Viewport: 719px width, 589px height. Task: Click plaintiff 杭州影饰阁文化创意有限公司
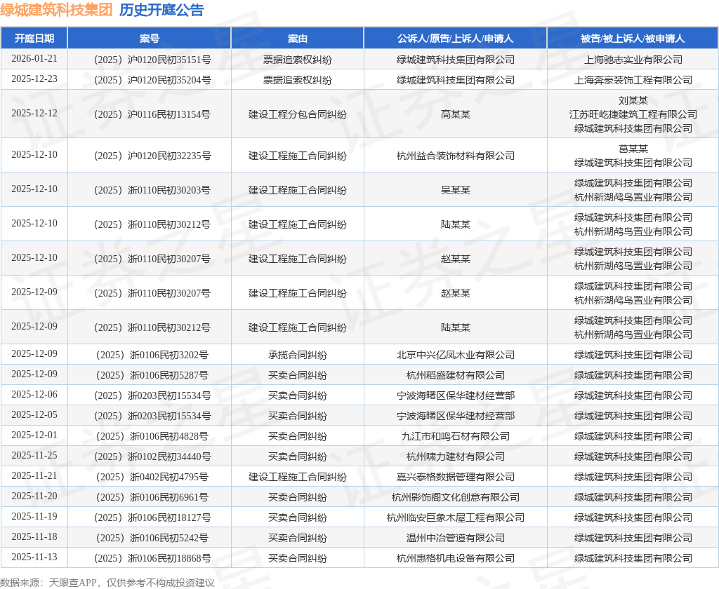click(x=455, y=497)
